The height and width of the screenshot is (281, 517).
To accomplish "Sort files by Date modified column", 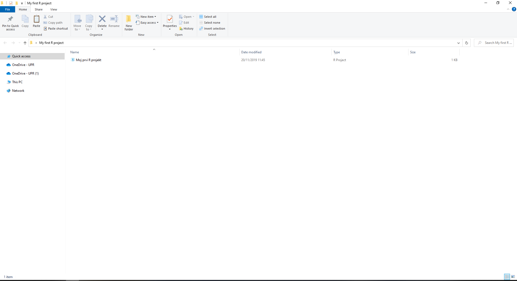I will point(285,52).
